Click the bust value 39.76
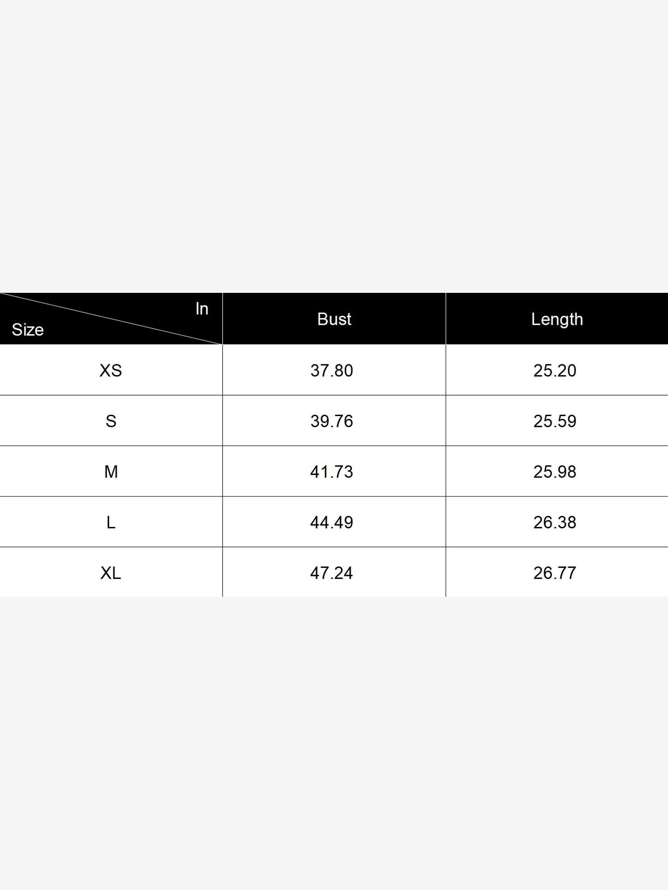 (x=332, y=421)
